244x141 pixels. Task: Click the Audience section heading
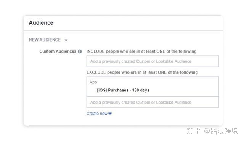click(x=41, y=23)
